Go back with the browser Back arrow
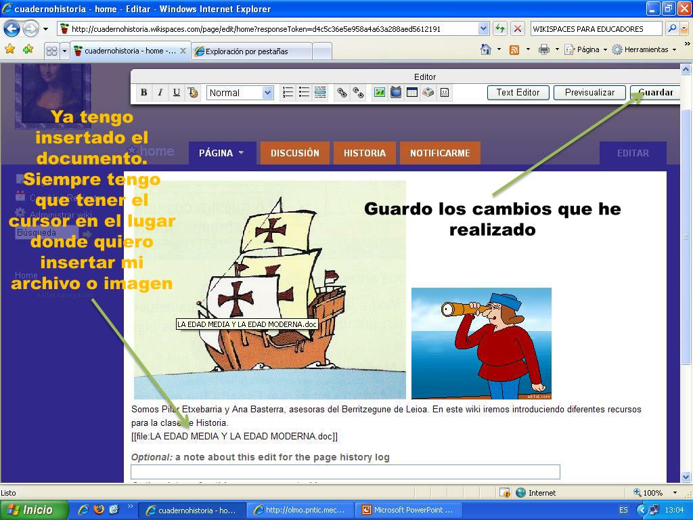The width and height of the screenshot is (693, 520). point(12,29)
